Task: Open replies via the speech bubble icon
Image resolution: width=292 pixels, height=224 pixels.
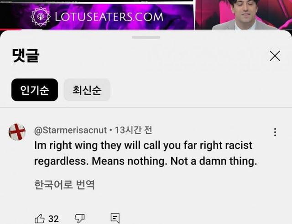Action: pos(115,218)
